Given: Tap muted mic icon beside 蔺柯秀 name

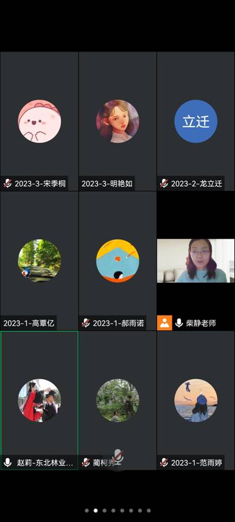Looking at the screenshot, I should (86, 462).
